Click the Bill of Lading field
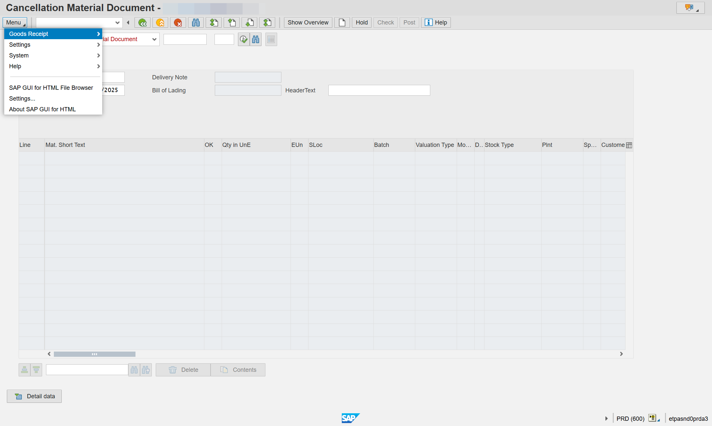 [x=248, y=90]
